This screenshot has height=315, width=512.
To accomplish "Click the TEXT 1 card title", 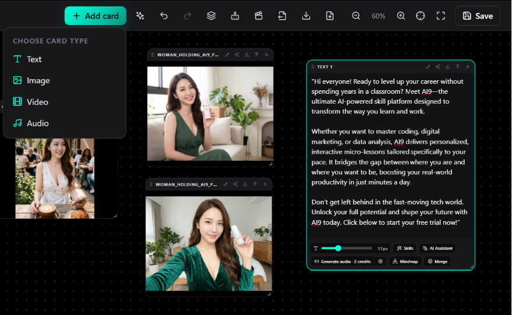I will click(x=324, y=66).
